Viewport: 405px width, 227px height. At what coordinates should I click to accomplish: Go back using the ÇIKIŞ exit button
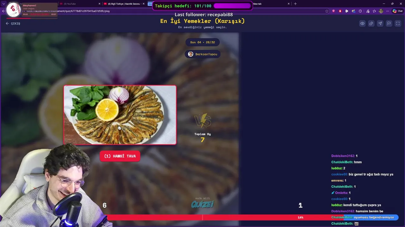13,23
